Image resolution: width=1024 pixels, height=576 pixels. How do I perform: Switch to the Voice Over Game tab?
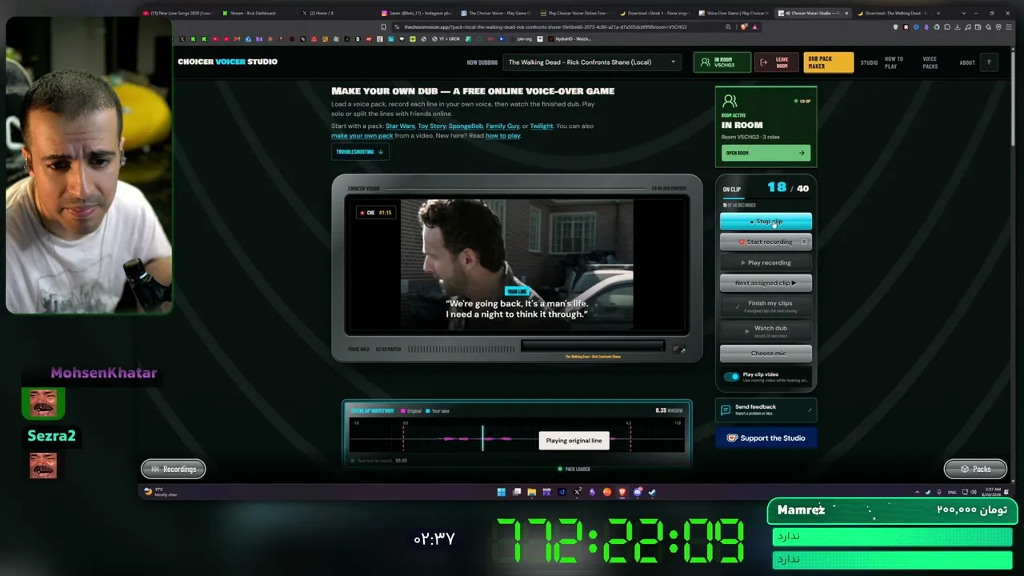click(x=732, y=13)
